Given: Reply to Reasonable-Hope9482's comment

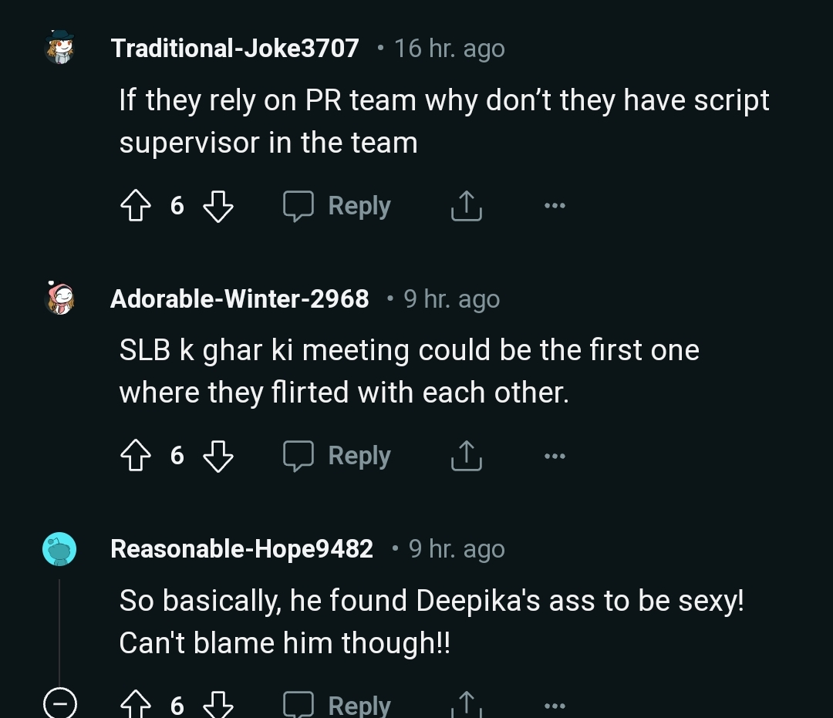Looking at the screenshot, I should tap(338, 704).
